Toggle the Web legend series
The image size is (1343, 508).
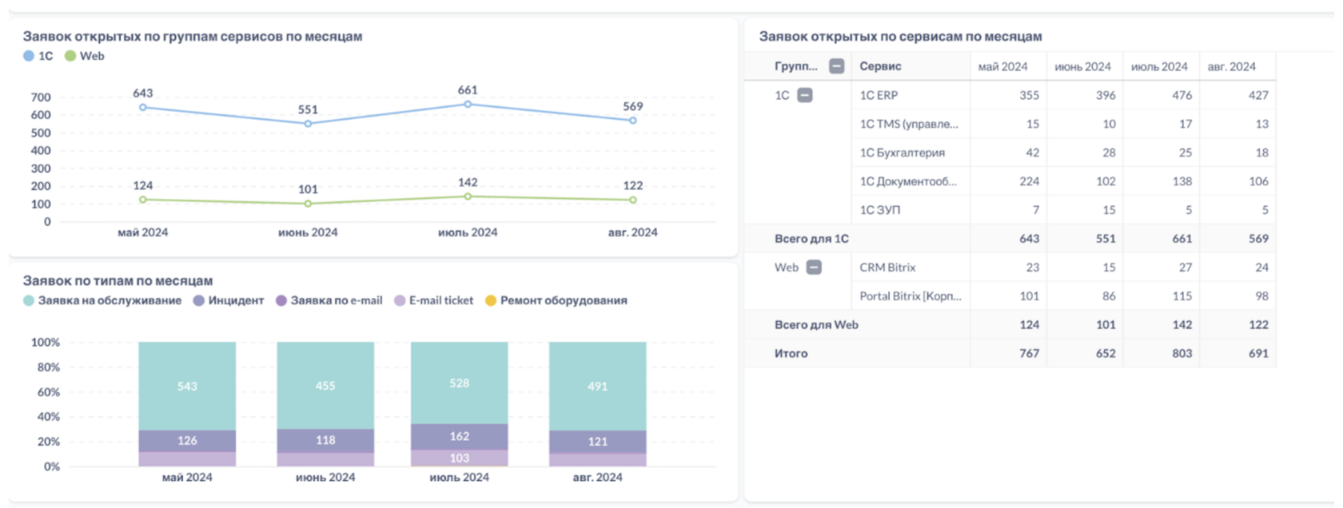pyautogui.click(x=85, y=56)
